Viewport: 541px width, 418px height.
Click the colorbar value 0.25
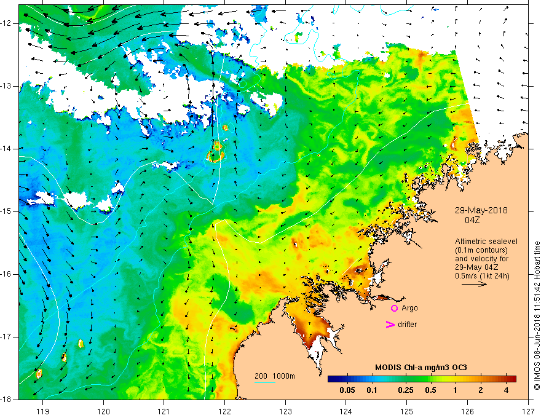coord(405,390)
